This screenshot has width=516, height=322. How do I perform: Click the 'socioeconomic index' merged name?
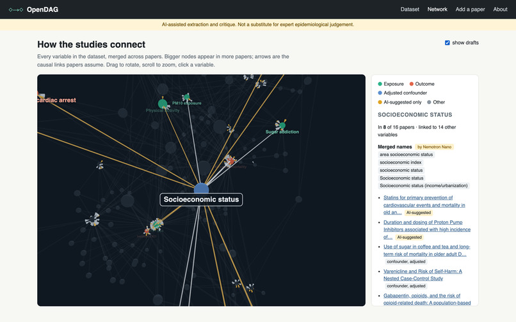[x=401, y=162]
